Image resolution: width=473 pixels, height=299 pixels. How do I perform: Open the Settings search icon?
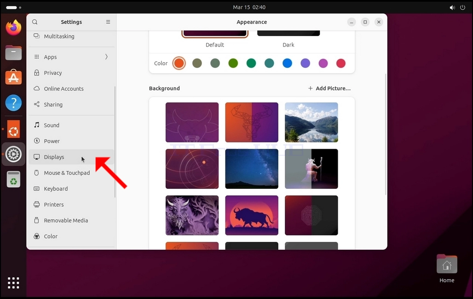click(x=35, y=22)
